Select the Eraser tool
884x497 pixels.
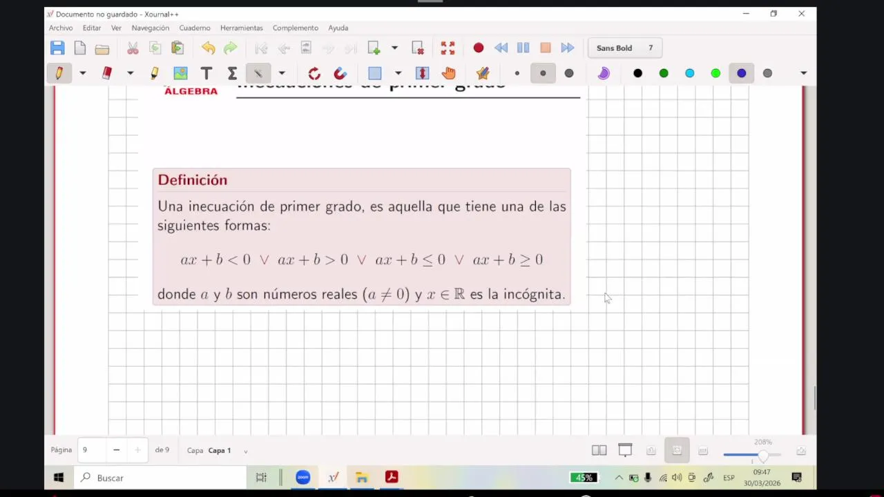(107, 73)
